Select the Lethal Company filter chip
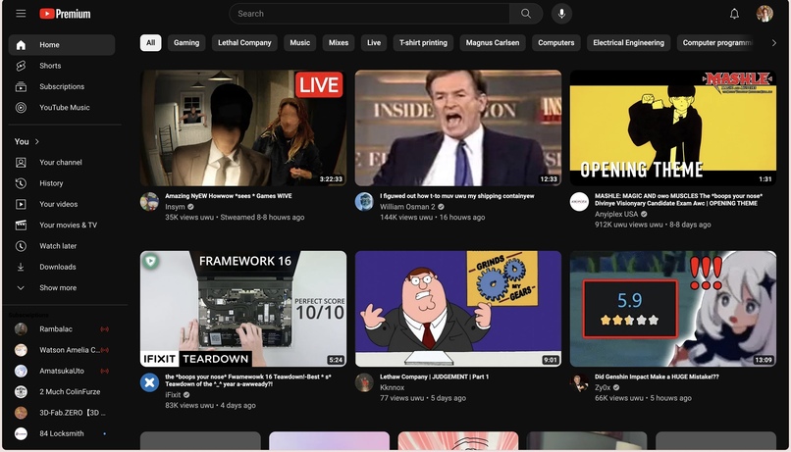 coord(244,43)
